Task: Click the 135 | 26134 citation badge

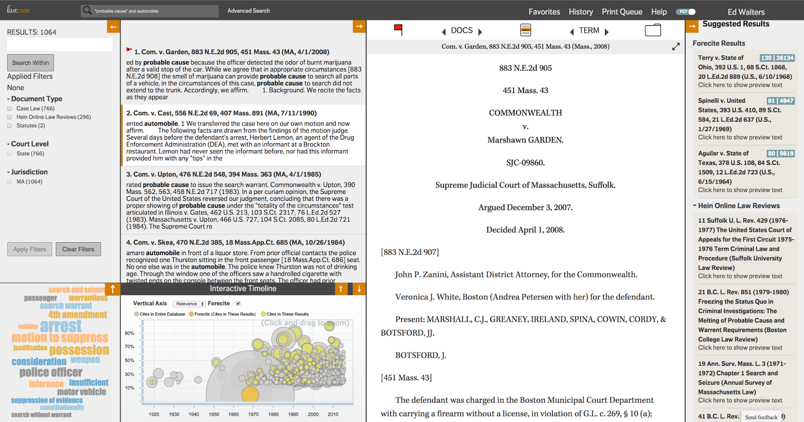Action: coord(777,58)
